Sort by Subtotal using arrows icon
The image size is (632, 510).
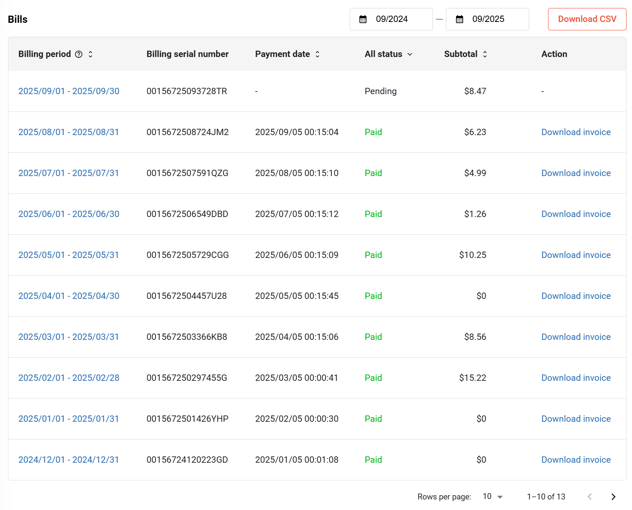485,54
